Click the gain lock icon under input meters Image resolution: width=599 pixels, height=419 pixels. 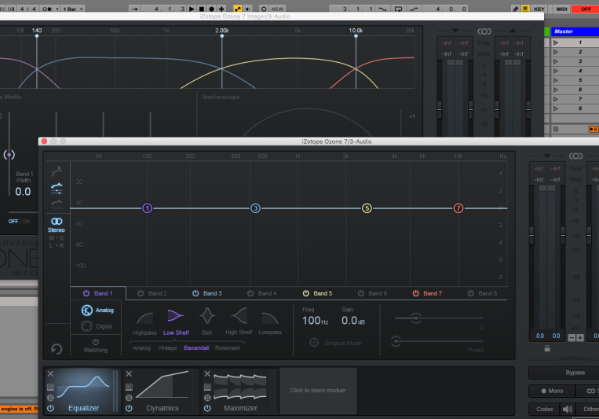click(x=547, y=348)
